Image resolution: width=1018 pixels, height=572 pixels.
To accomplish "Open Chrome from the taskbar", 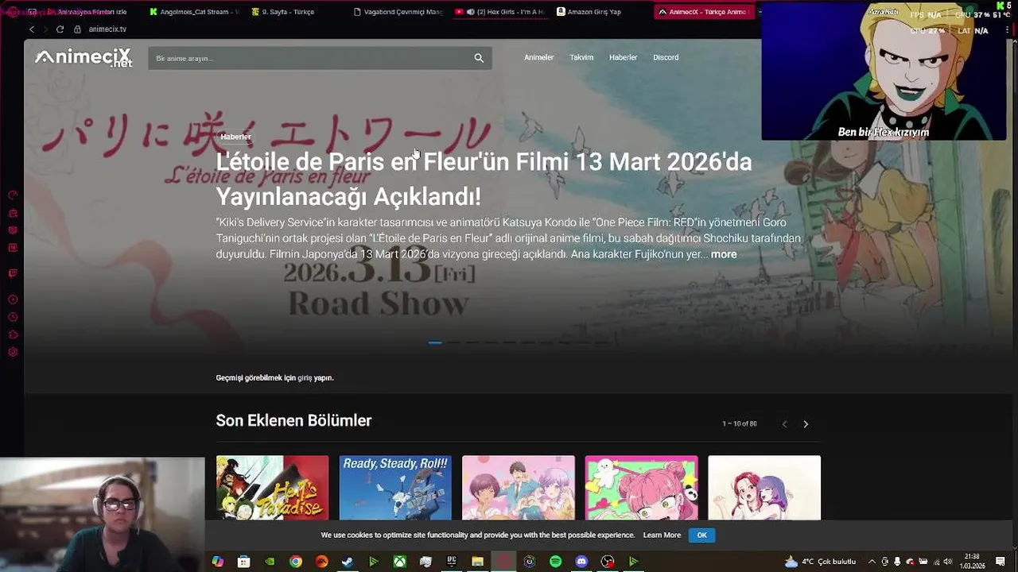I will coord(296,562).
